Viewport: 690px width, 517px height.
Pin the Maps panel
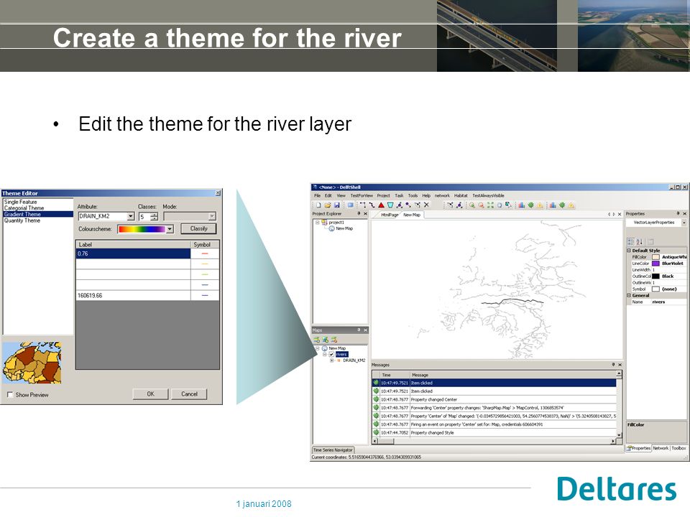click(359, 330)
